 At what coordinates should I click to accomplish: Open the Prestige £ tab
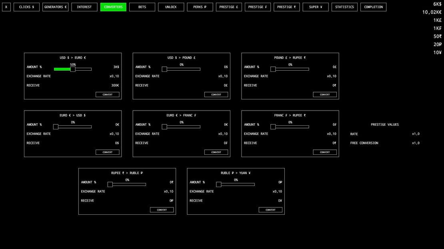229,7
